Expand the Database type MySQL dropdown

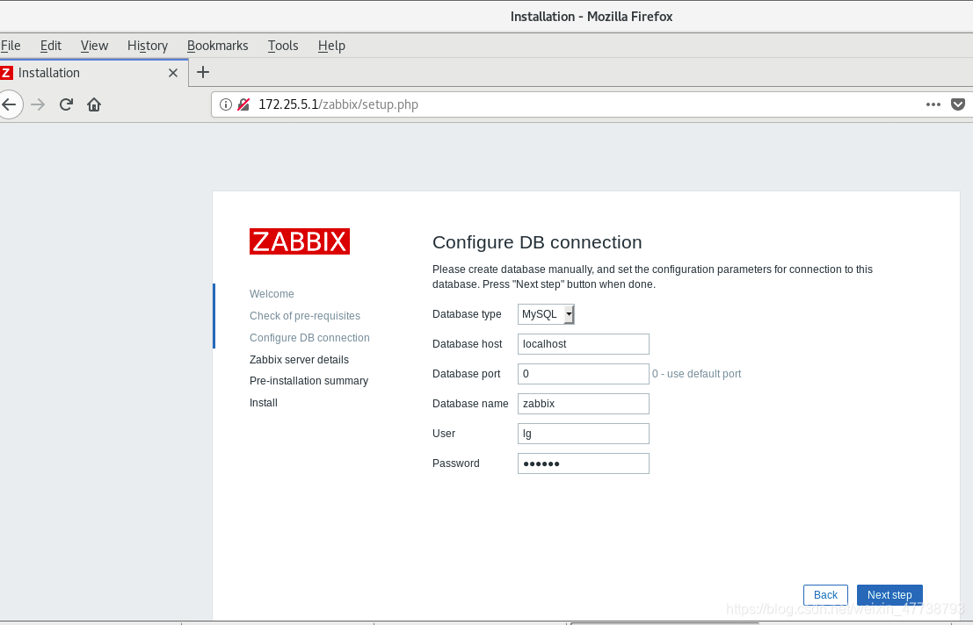tap(546, 314)
